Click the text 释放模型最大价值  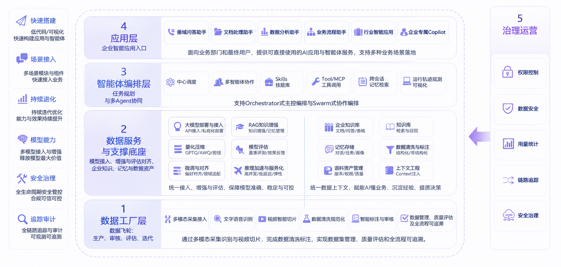pyautogui.click(x=41, y=158)
